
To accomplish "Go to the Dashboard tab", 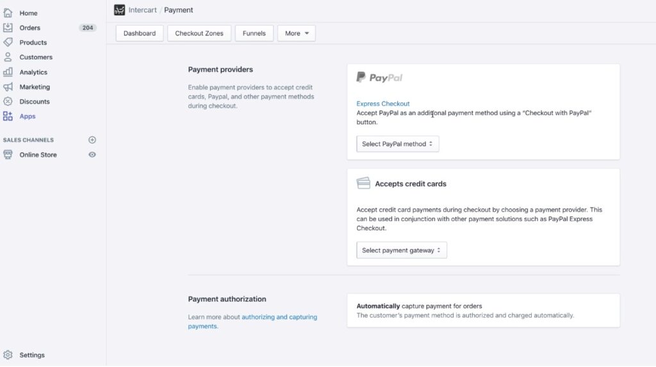I will (139, 33).
